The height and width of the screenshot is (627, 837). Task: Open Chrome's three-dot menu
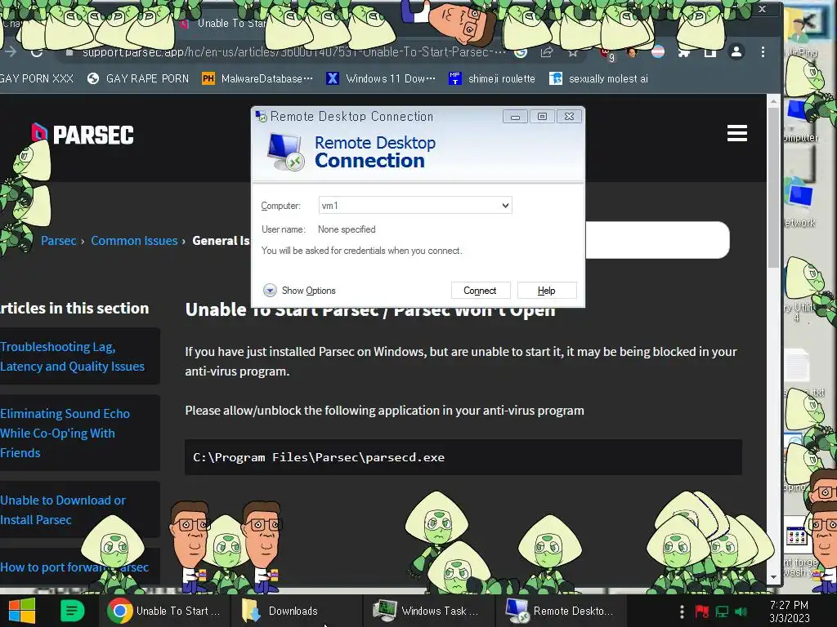pyautogui.click(x=763, y=51)
